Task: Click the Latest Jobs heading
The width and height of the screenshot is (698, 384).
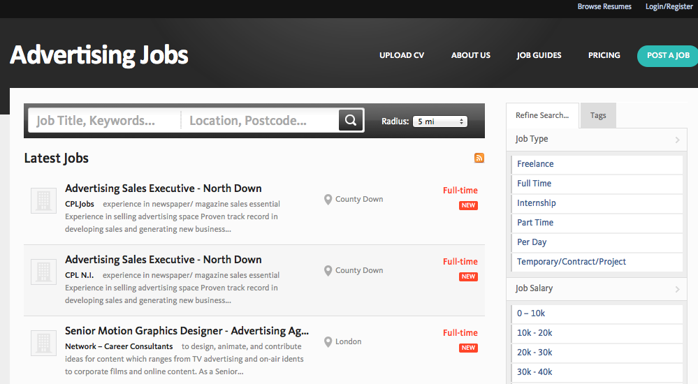Action: pyautogui.click(x=57, y=158)
